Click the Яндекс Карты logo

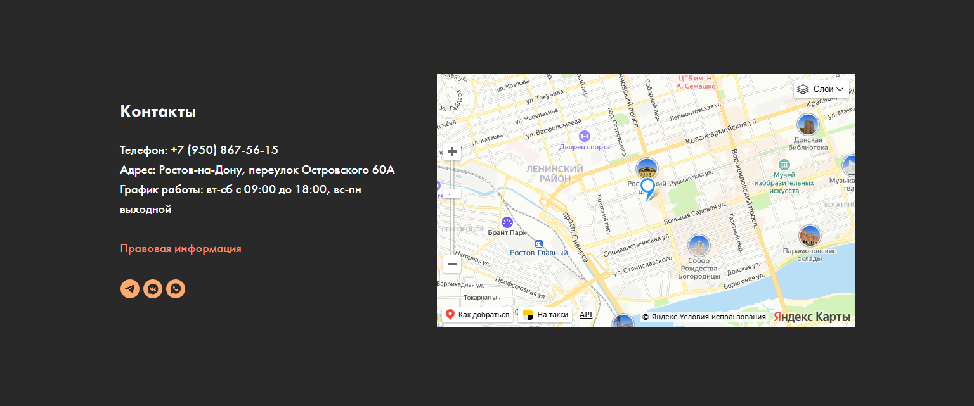tap(812, 317)
